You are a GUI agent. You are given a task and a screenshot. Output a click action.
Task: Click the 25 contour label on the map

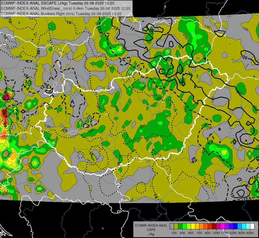coord(245,58)
